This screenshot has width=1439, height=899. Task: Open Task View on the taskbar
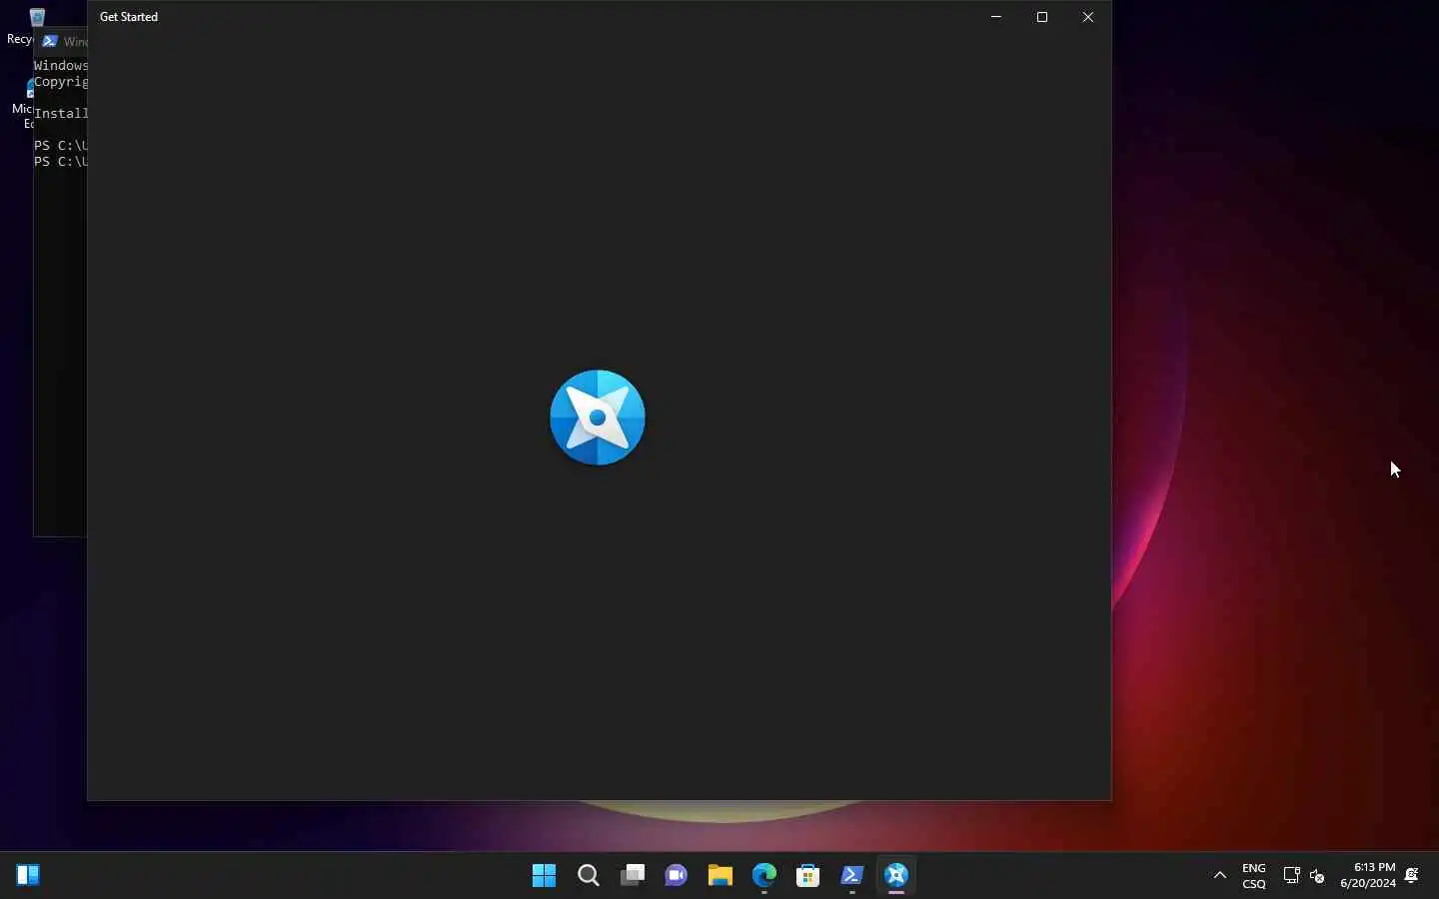point(633,876)
